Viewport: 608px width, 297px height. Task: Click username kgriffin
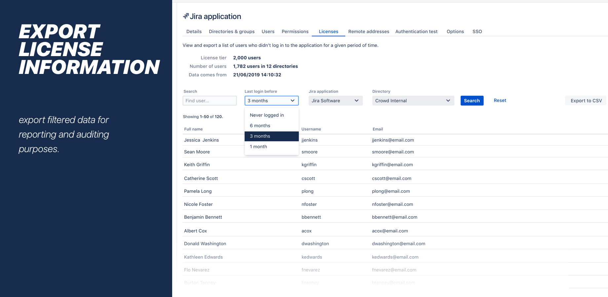pyautogui.click(x=309, y=165)
